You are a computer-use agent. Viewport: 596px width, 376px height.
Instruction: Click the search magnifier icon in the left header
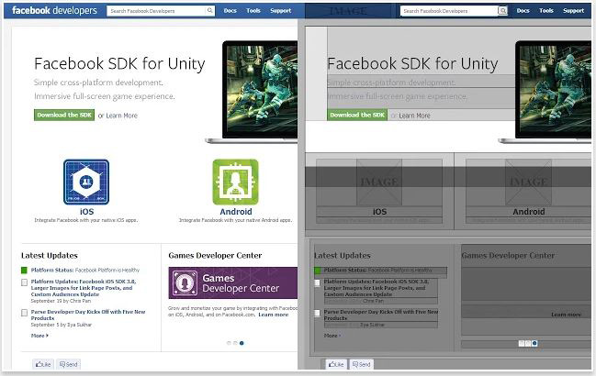tap(212, 12)
